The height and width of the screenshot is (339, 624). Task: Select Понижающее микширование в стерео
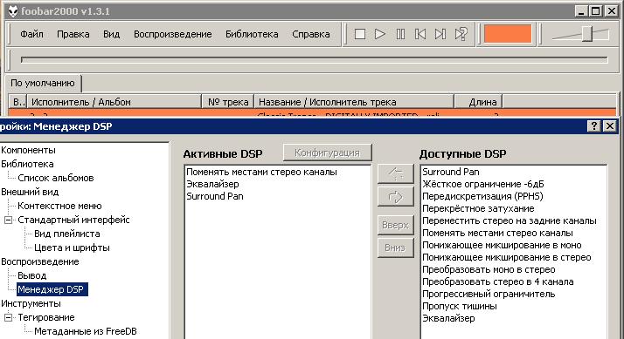(x=507, y=257)
